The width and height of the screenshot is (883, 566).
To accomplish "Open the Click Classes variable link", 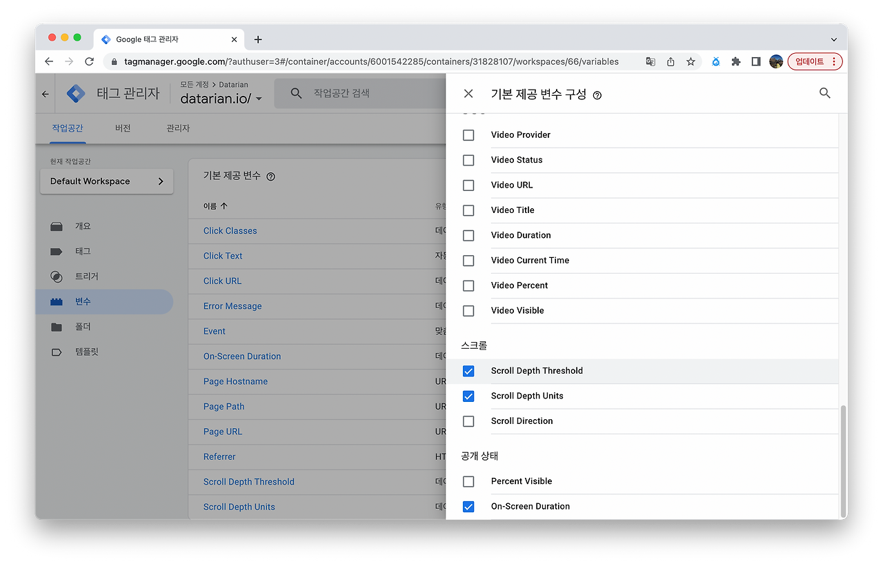I will pyautogui.click(x=230, y=231).
